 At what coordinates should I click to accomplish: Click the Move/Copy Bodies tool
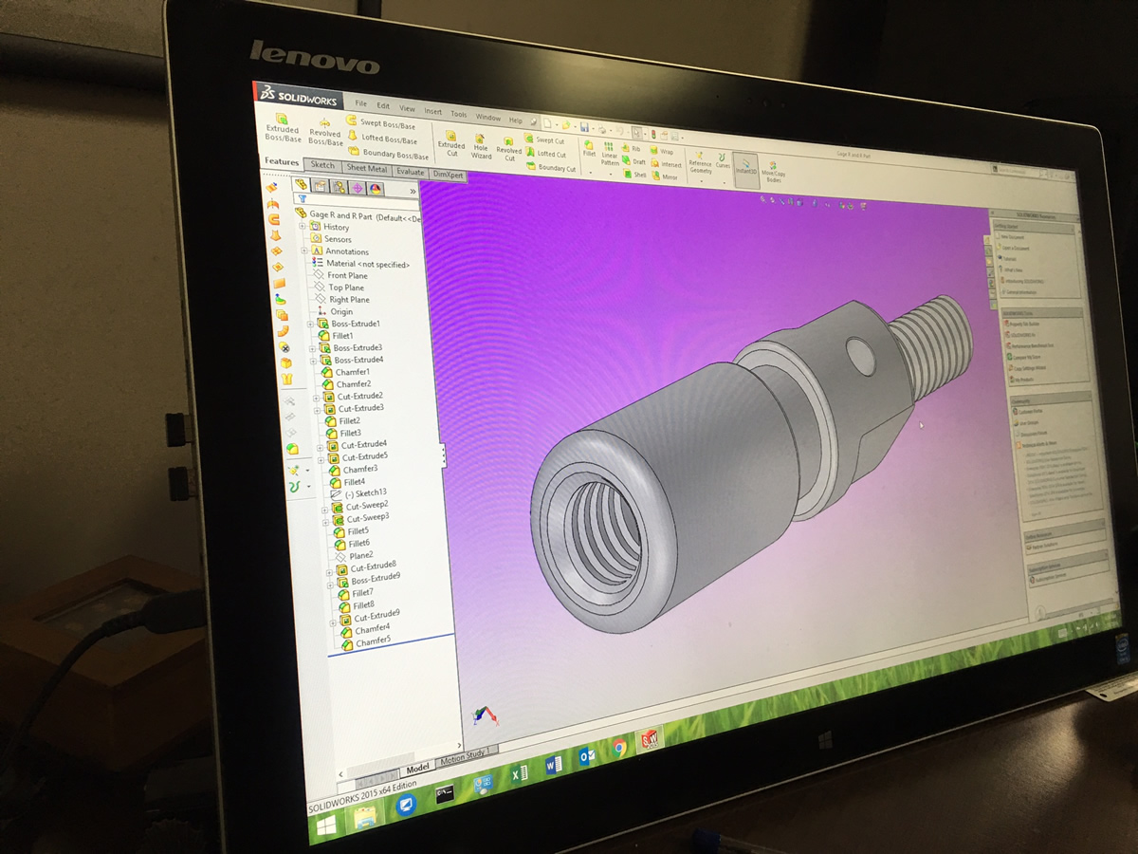tap(774, 172)
